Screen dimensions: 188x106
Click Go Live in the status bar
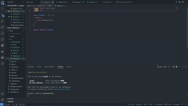[168, 105]
